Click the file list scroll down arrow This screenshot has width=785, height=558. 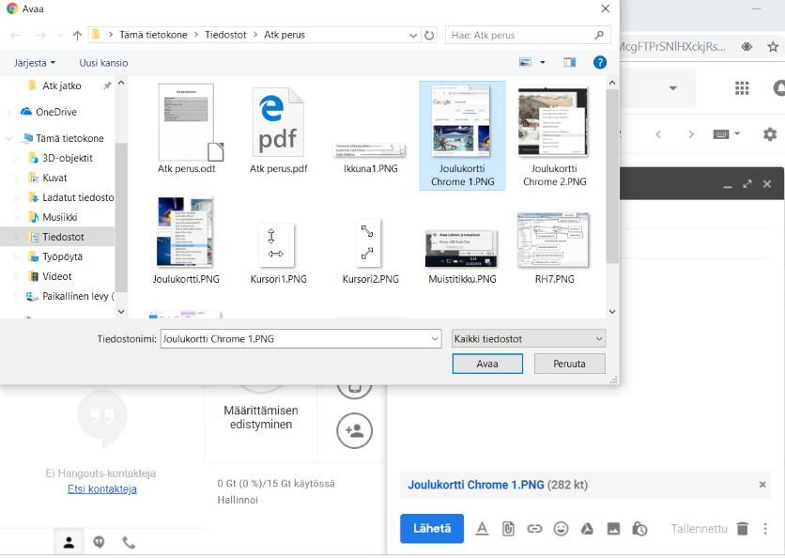612,312
